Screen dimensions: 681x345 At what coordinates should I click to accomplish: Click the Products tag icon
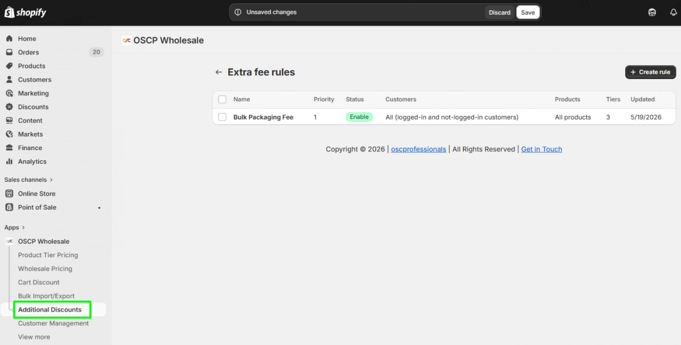(x=9, y=66)
